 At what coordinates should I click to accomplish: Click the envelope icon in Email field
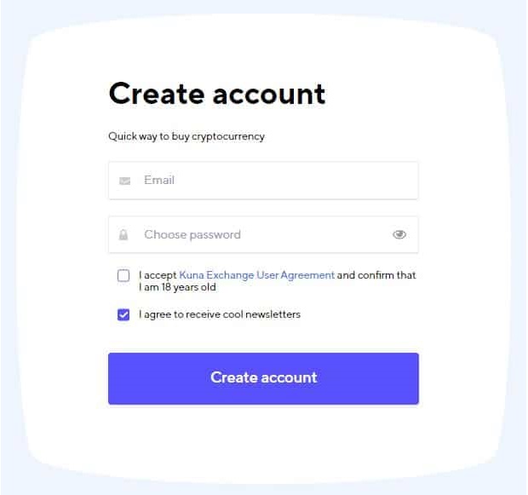124,181
